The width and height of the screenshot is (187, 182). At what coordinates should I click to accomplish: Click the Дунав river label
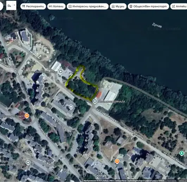tap(157, 25)
